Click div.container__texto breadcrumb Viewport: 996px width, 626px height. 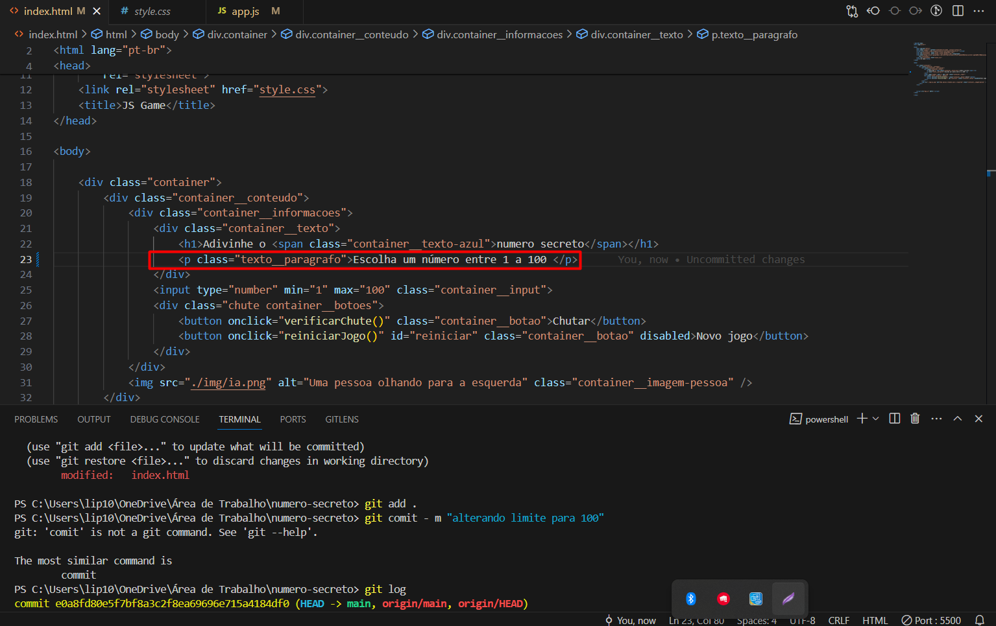coord(629,34)
